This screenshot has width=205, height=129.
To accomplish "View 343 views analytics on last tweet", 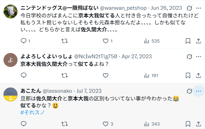I will (x=152, y=124).
